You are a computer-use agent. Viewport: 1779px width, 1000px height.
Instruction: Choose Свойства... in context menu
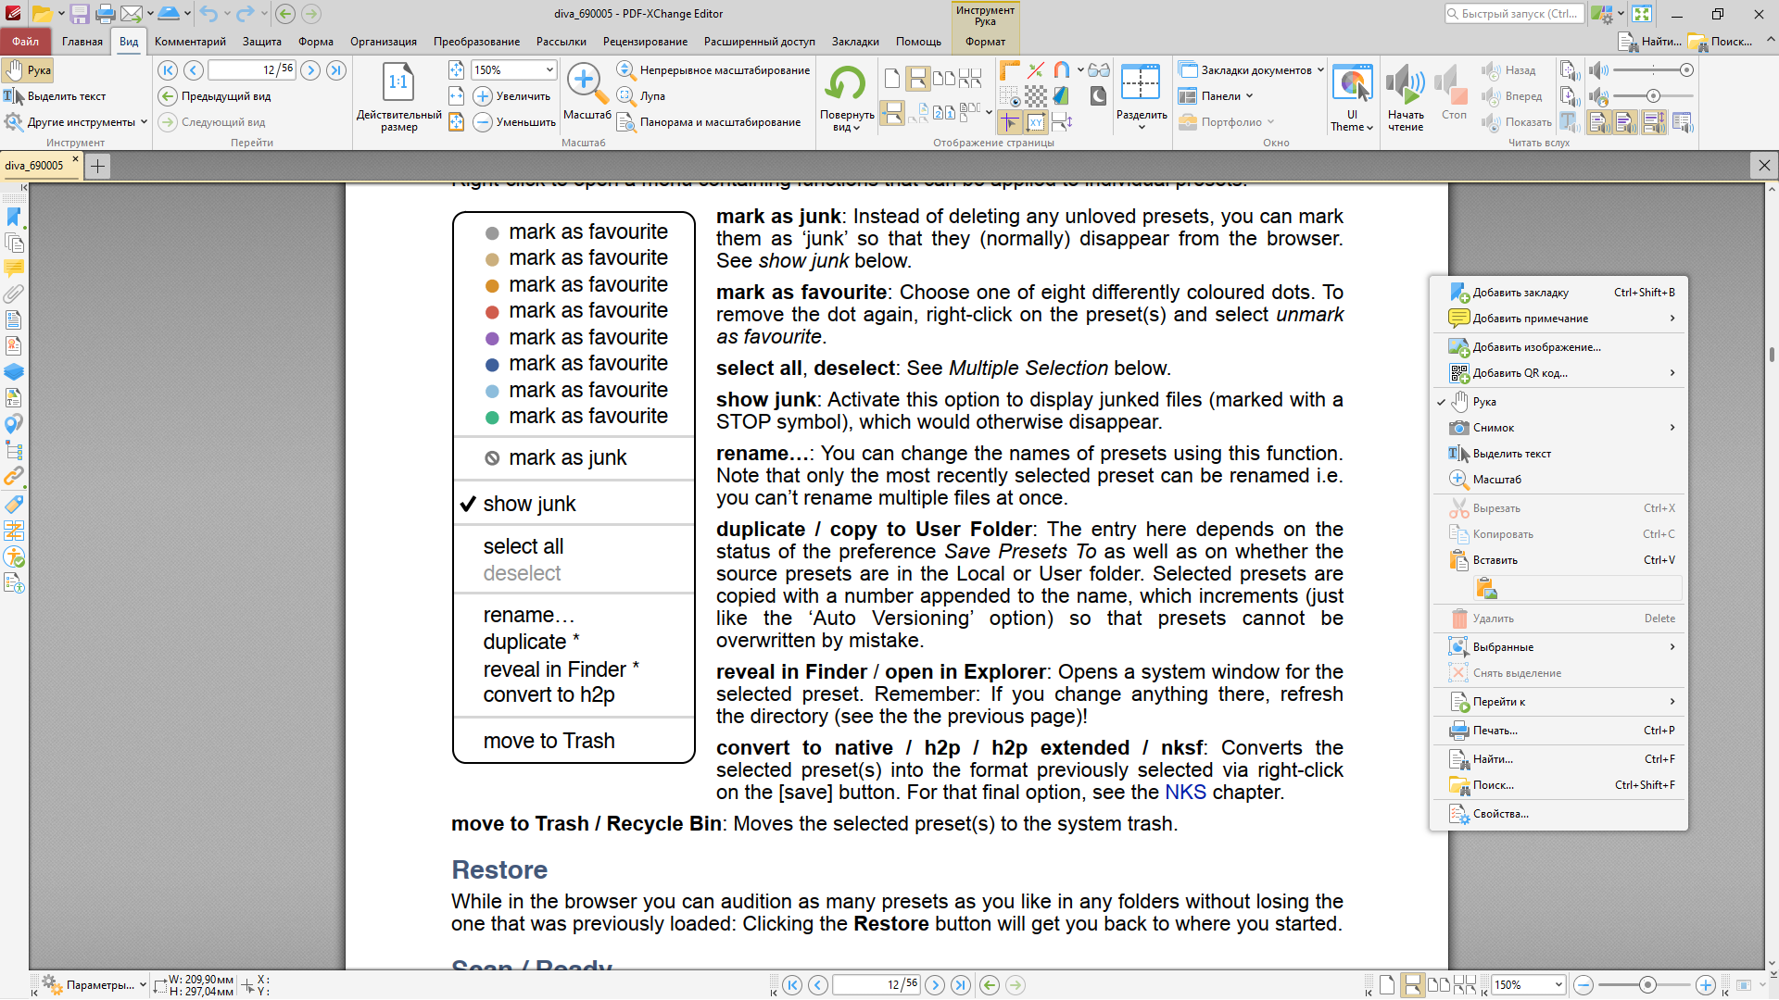[1558, 814]
